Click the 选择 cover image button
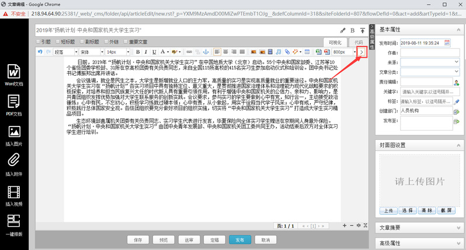The height and width of the screenshot is (250, 466). (408, 210)
